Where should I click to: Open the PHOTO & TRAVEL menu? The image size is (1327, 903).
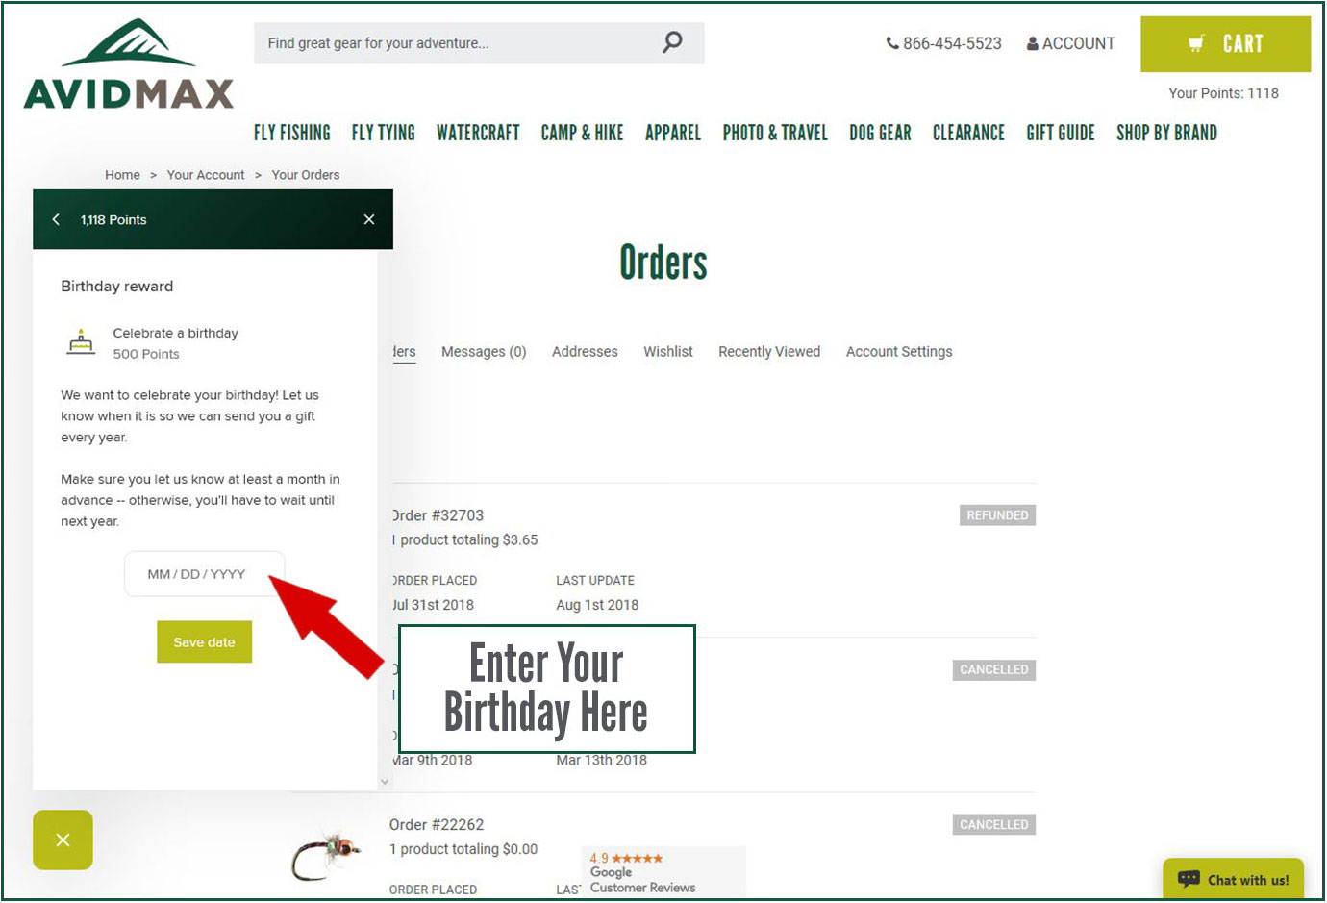[x=775, y=133]
